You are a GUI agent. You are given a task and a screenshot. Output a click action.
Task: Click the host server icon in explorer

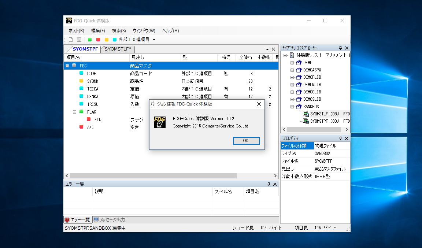point(292,55)
